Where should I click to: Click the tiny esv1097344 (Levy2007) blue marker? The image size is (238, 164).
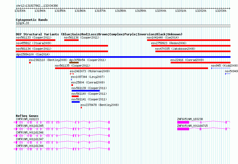click(x=71, y=79)
